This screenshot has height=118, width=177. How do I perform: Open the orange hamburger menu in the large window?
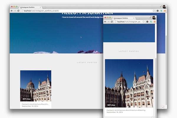tap(165, 11)
